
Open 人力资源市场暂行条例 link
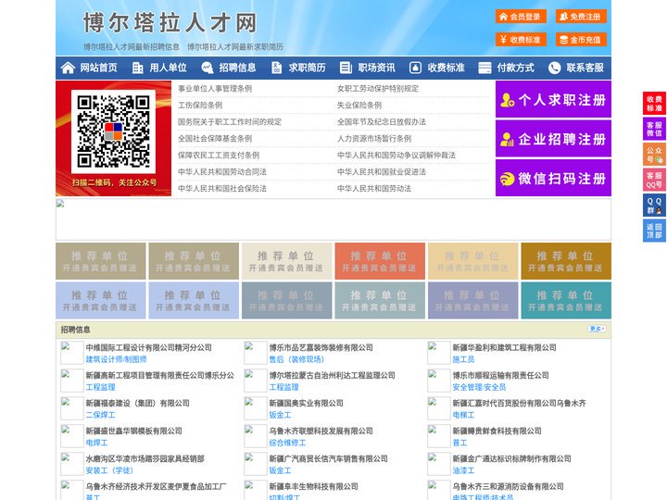tap(374, 138)
